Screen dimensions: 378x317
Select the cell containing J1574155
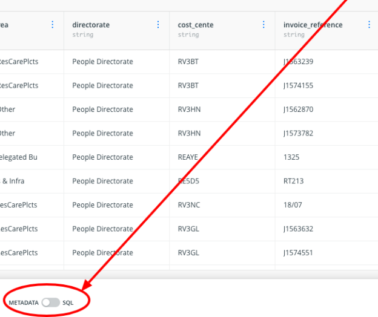(298, 85)
